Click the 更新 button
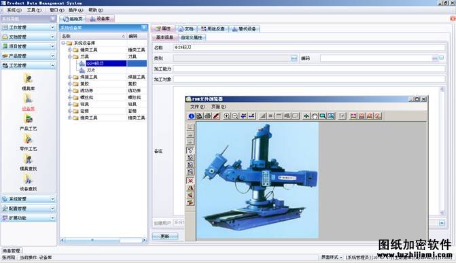This screenshot has width=456, height=263. 165,236
